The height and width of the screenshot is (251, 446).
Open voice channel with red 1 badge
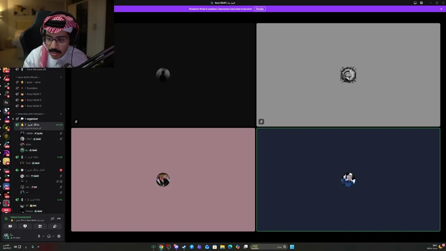pos(38,170)
